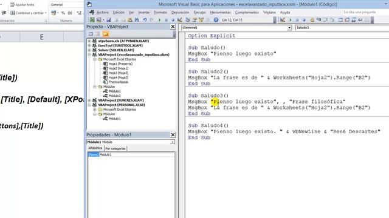Click the View Microsoft Excel toolbar icon

point(92,20)
